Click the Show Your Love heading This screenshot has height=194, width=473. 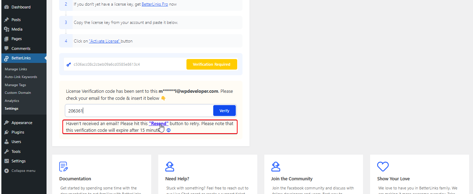click(x=393, y=179)
